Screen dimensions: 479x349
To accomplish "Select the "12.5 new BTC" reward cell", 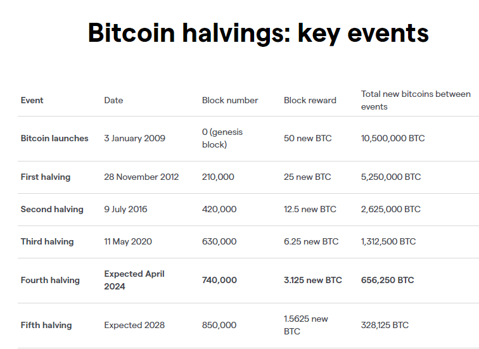I will 310,209.
